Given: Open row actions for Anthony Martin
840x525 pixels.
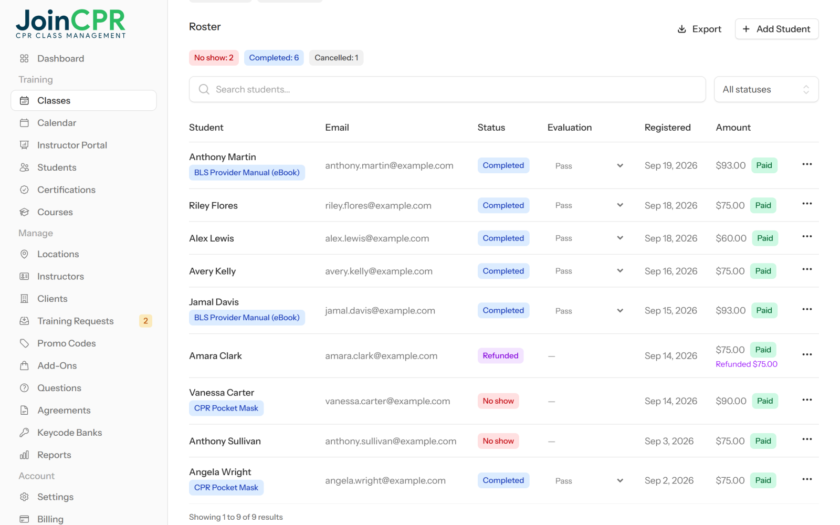Looking at the screenshot, I should point(807,164).
